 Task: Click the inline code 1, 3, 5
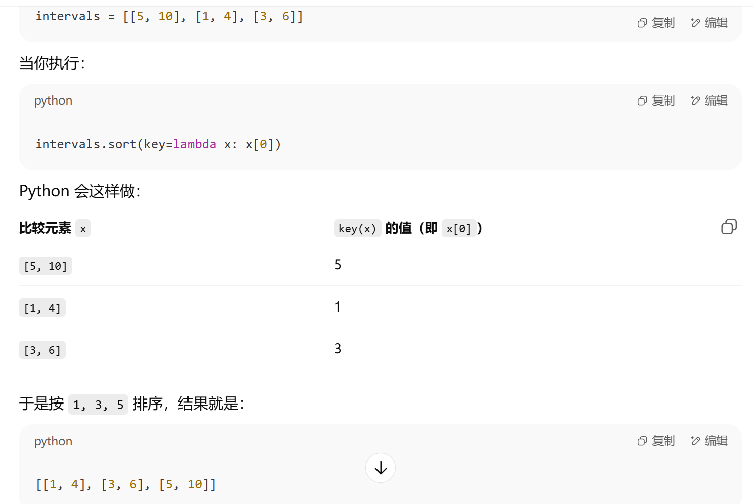tap(98, 405)
